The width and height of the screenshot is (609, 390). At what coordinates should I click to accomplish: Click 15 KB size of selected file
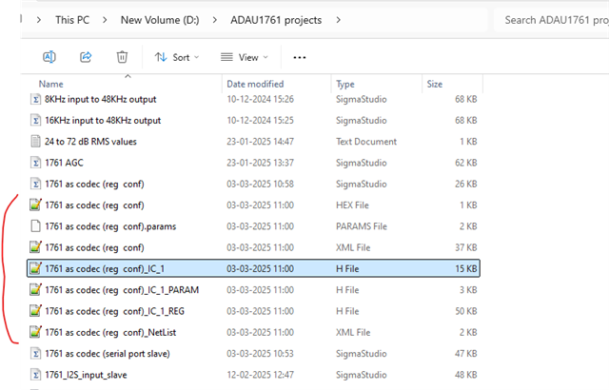[465, 268]
